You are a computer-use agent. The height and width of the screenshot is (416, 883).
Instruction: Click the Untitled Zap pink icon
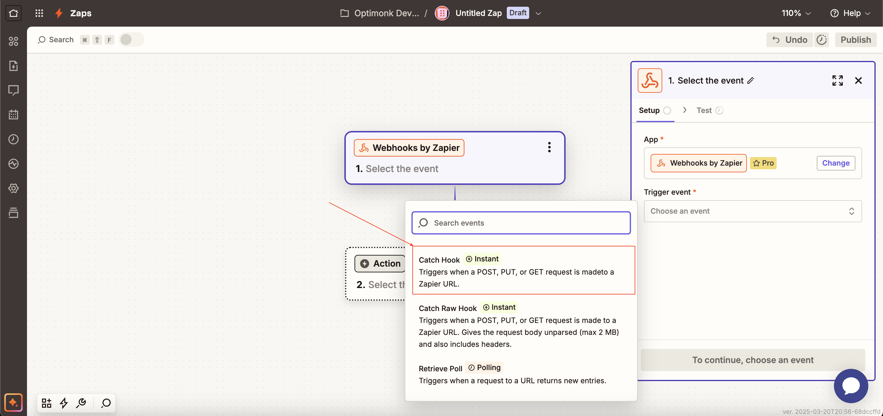coord(442,13)
